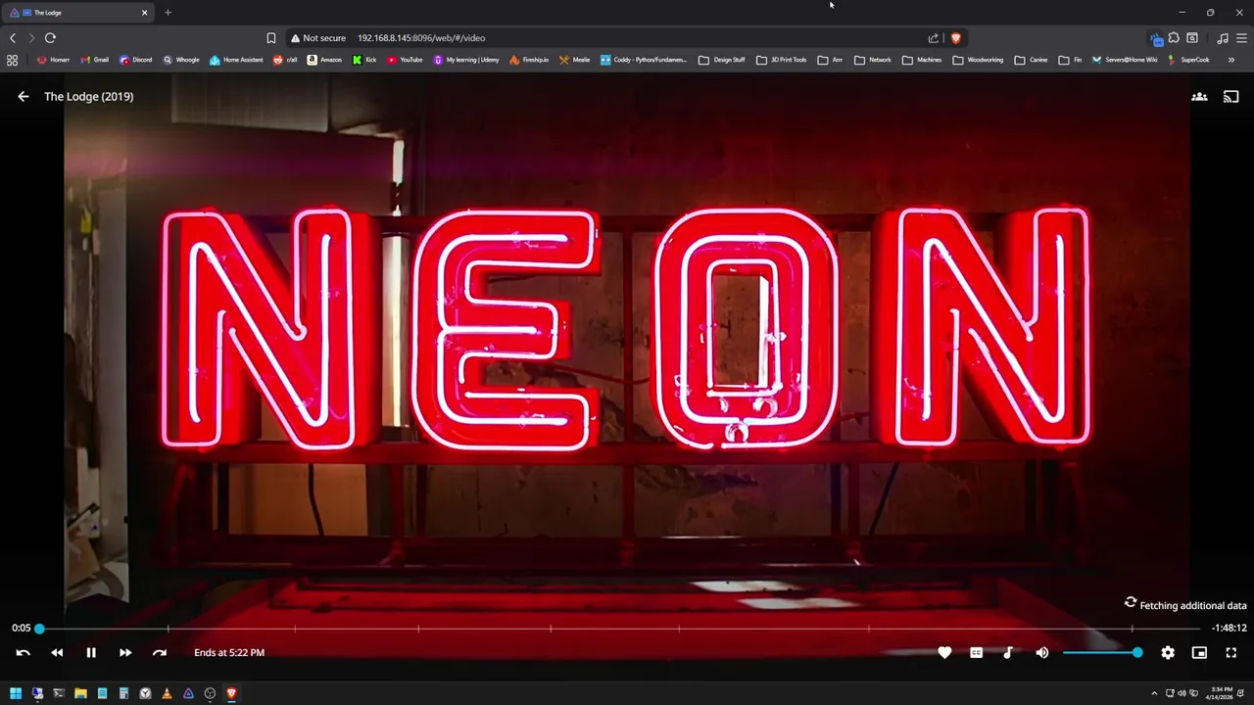Viewport: 1254px width, 705px height.
Task: Bookmark this page icon
Action: click(271, 38)
